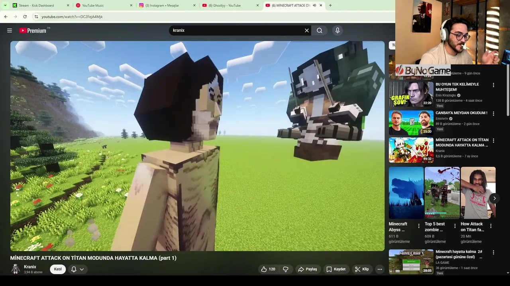Open Enis Kirazoglu channel link
510x286 pixels.
[x=445, y=95]
